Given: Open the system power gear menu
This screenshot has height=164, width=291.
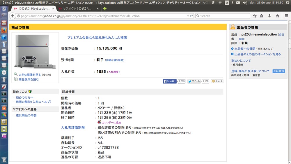Looking at the screenshot, I should pos(288,3).
